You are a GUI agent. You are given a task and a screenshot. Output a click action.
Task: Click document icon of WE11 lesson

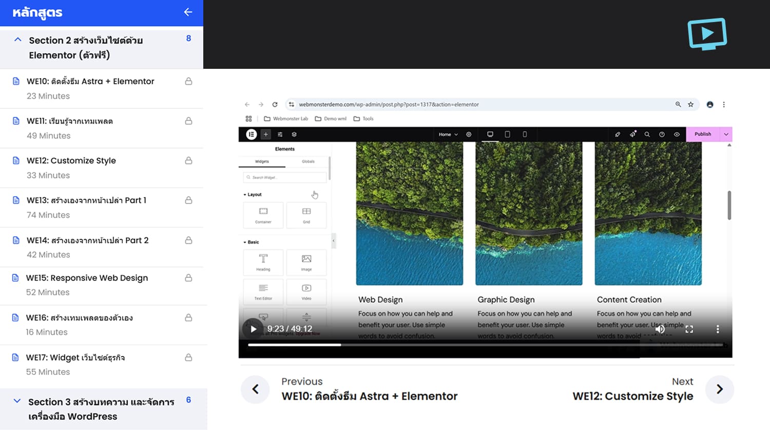[16, 121]
